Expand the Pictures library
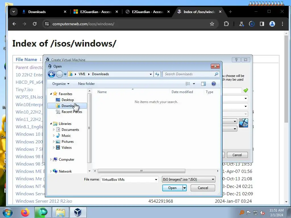291x218 pixels. point(54,141)
